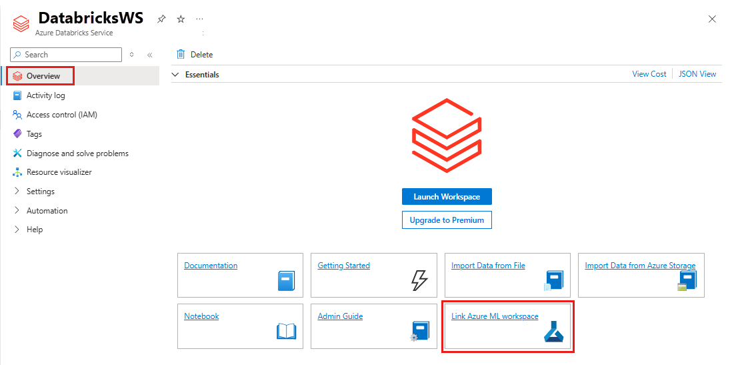
Task: Pin DatabricksWS with the pushpin icon
Action: (x=161, y=19)
